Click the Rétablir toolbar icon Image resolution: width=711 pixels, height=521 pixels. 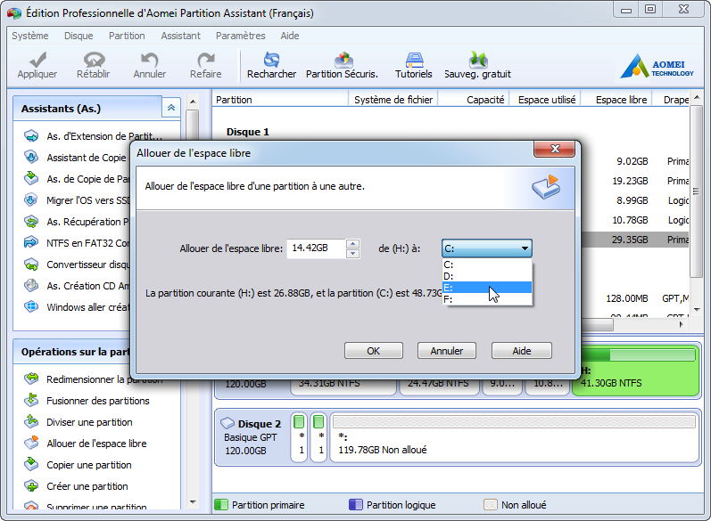[94, 60]
